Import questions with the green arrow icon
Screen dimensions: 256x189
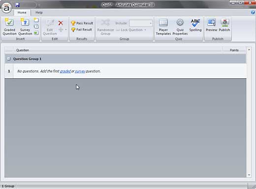pyautogui.click(x=36, y=33)
